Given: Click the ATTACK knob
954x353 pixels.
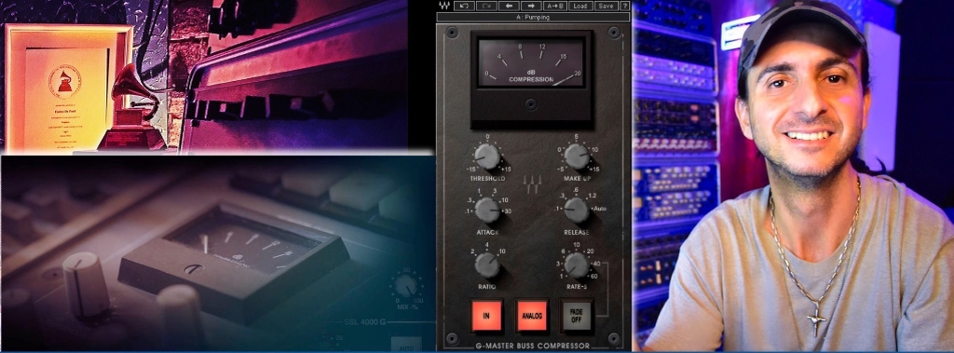Looking at the screenshot, I should point(486,210).
